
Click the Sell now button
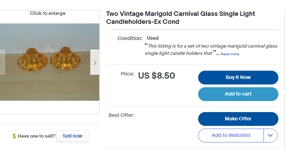coord(72,136)
